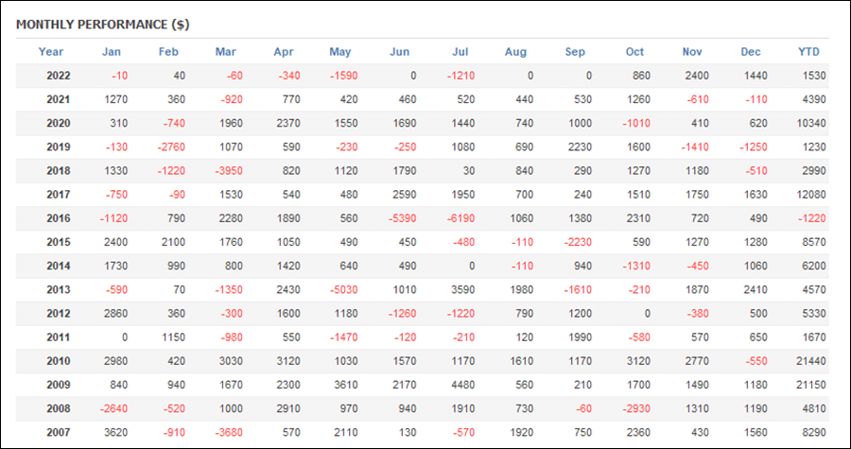Click the Sep column header
This screenshot has height=449, width=851.
pos(575,52)
